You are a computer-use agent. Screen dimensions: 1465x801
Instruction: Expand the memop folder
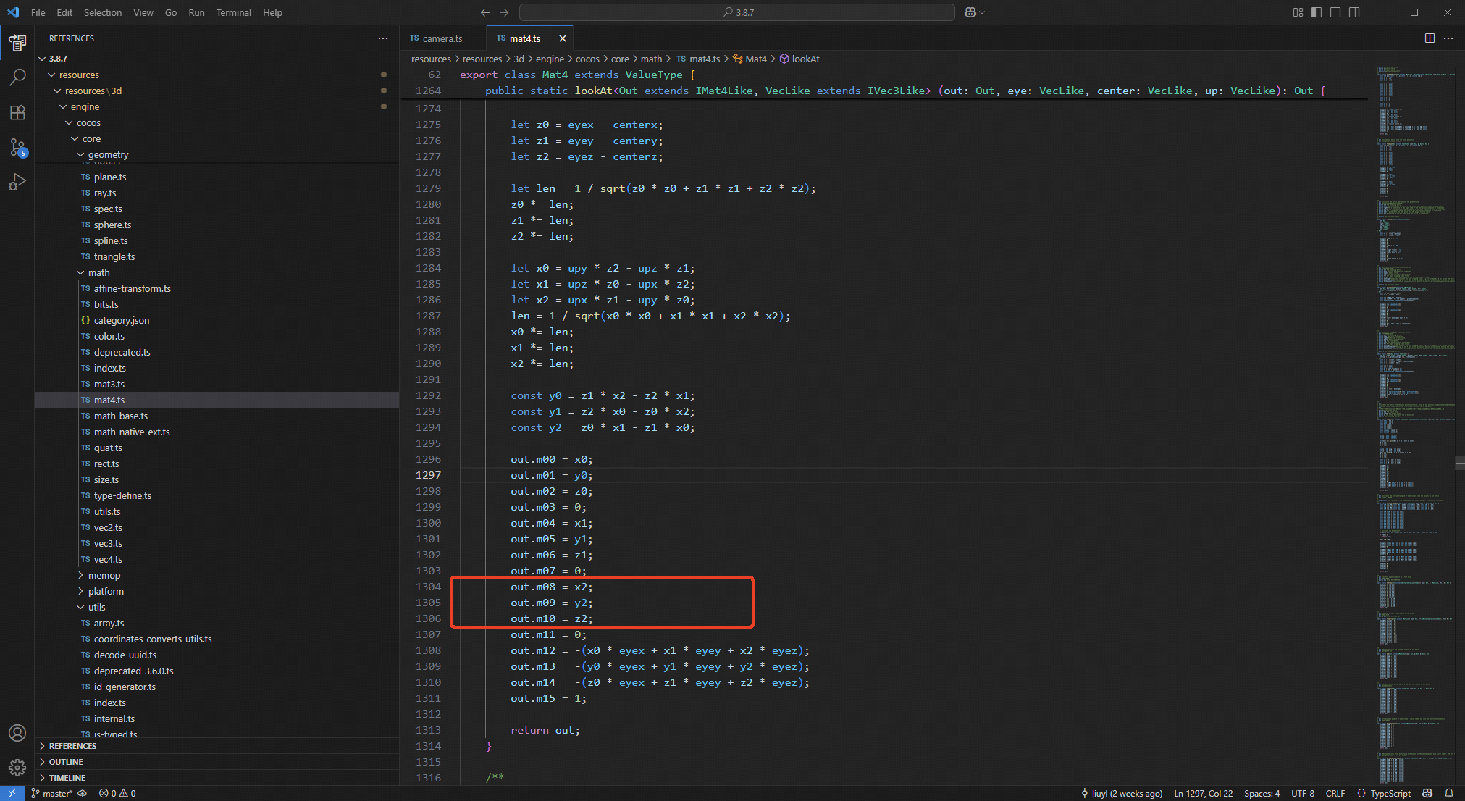click(104, 575)
